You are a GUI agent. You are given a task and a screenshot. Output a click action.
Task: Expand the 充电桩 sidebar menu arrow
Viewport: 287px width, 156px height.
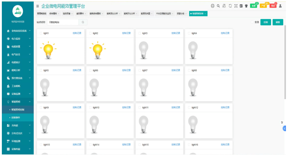[30, 125]
